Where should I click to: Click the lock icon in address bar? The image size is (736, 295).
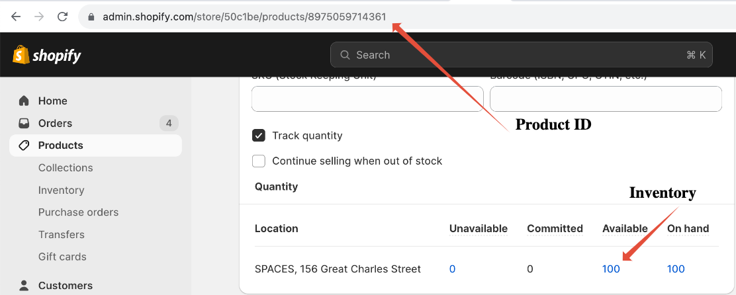91,17
